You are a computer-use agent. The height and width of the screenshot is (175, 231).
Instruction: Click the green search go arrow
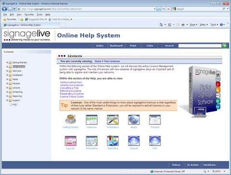pyautogui.click(x=225, y=46)
